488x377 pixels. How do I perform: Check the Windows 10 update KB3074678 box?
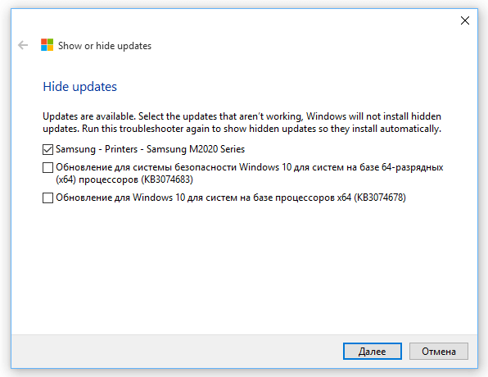pos(47,198)
